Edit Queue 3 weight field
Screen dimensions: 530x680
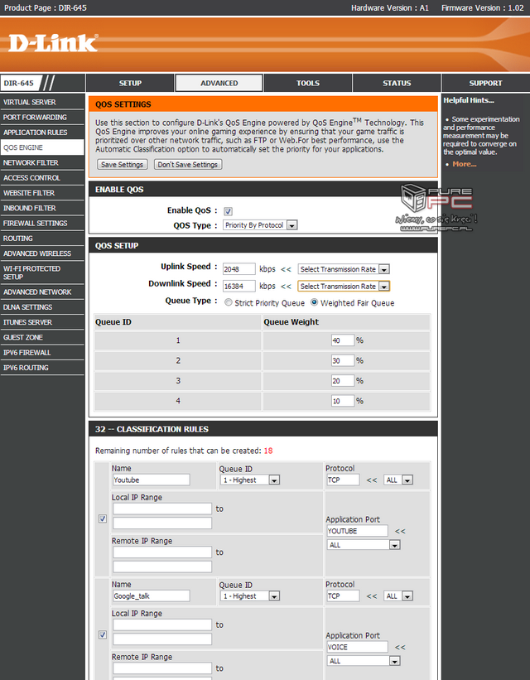pyautogui.click(x=343, y=381)
